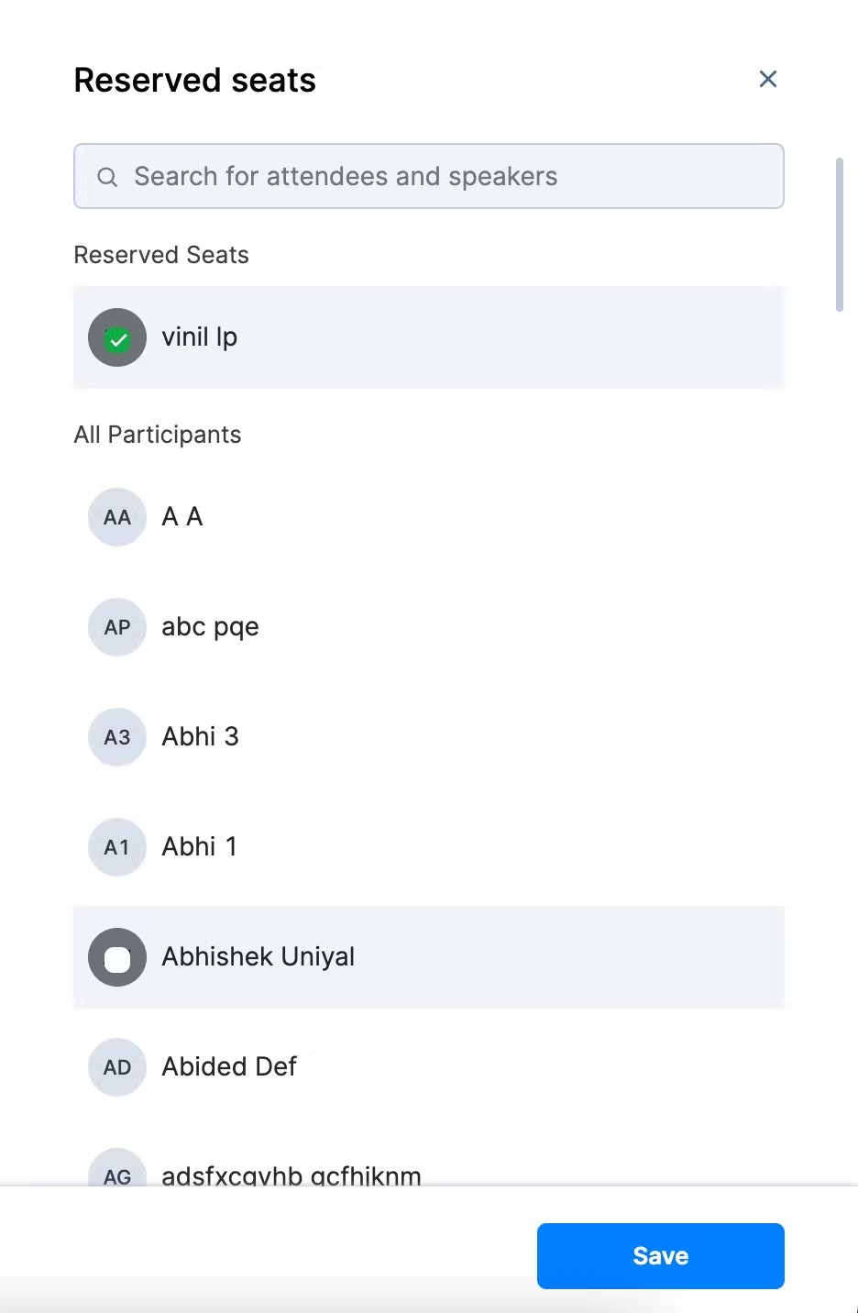This screenshot has height=1313, width=858.
Task: Click the search attendees and speakers field
Action: point(440,176)
